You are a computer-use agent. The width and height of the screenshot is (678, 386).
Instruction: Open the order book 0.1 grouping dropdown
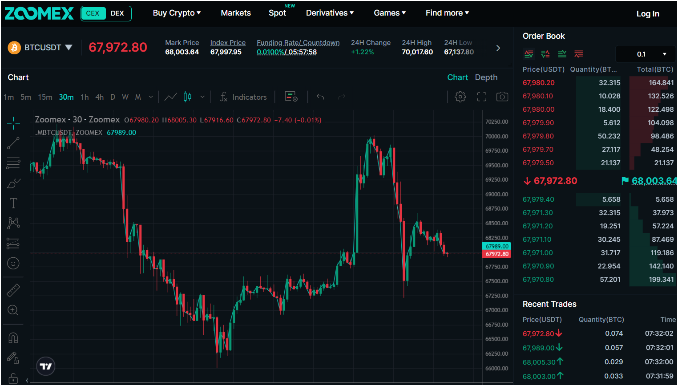[646, 54]
